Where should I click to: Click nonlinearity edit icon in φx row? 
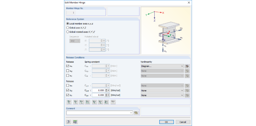click(187, 85)
